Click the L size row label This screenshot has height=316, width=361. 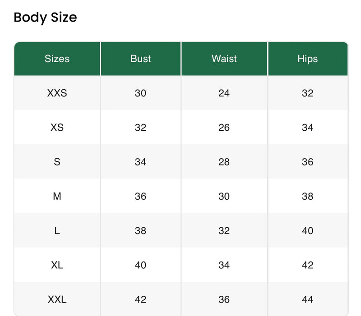(x=57, y=231)
